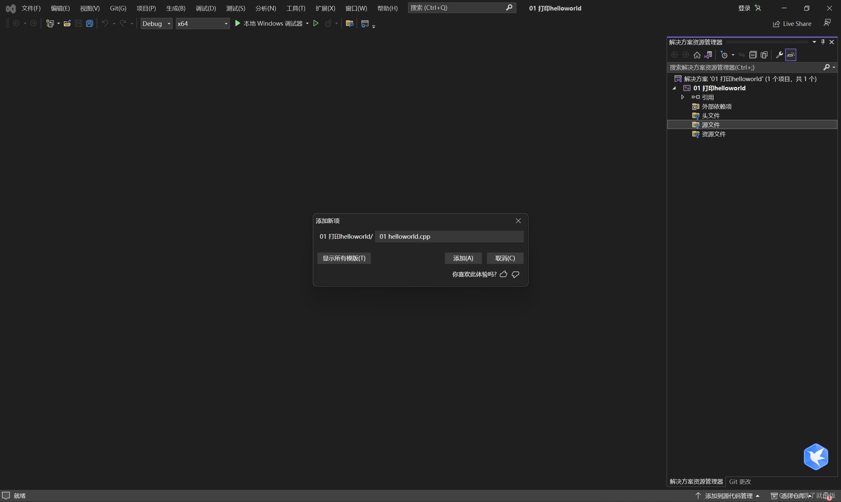Click the file name input field
Screen dimensions: 841x502
pyautogui.click(x=449, y=236)
